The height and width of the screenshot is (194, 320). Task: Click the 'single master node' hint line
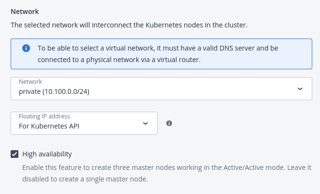click(x=85, y=179)
